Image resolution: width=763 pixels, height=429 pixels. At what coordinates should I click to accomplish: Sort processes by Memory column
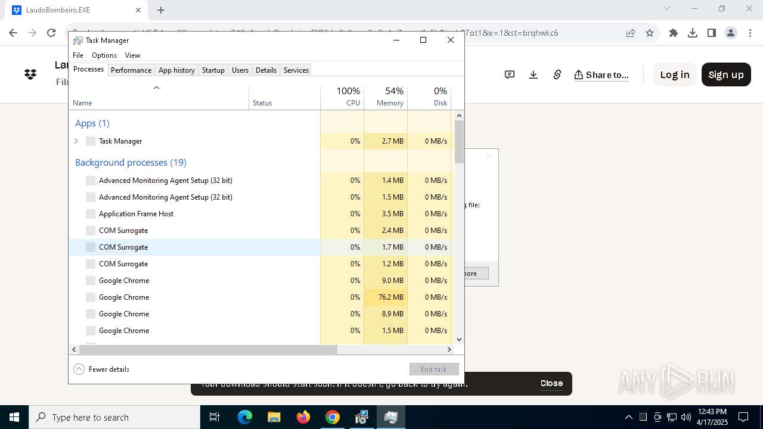point(386,97)
